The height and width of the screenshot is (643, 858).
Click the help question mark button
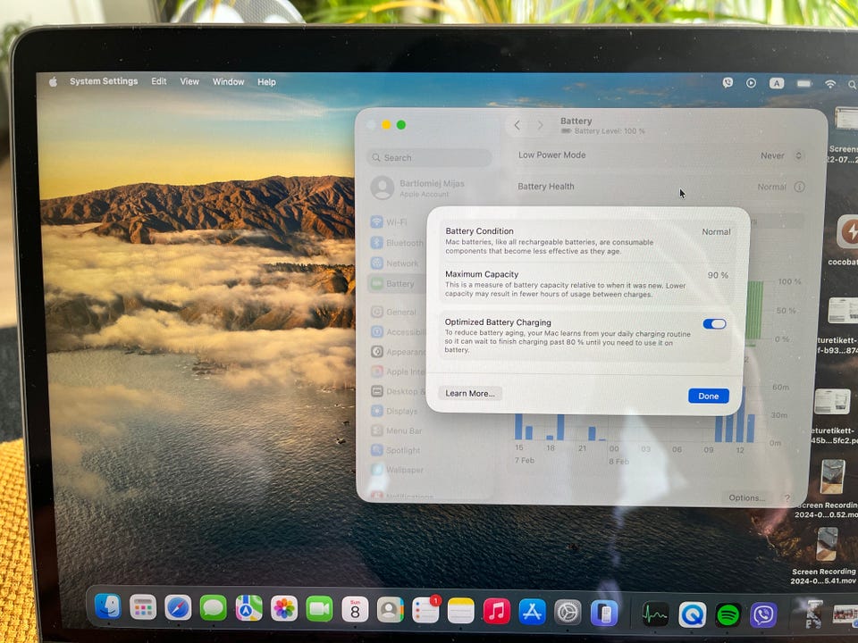coord(786,498)
